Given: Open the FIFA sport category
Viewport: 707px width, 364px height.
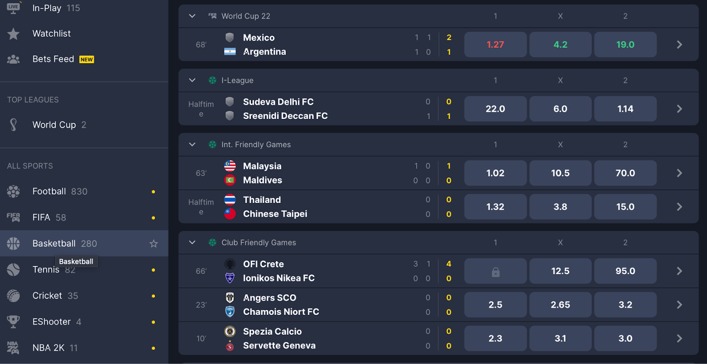Looking at the screenshot, I should pyautogui.click(x=42, y=218).
